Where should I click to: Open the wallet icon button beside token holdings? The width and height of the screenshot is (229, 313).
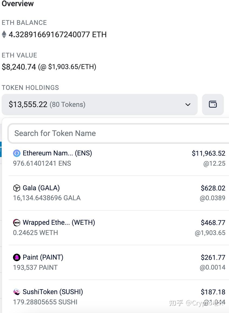[x=213, y=104]
